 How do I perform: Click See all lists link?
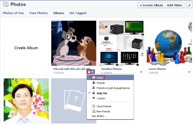click(x=99, y=116)
